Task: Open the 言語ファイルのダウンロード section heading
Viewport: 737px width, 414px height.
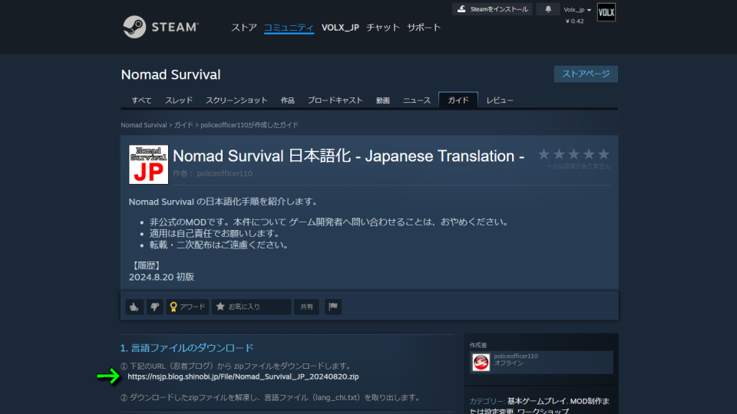Action: (187, 348)
